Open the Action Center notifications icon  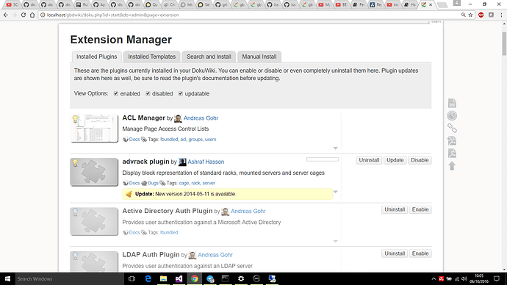click(x=497, y=278)
